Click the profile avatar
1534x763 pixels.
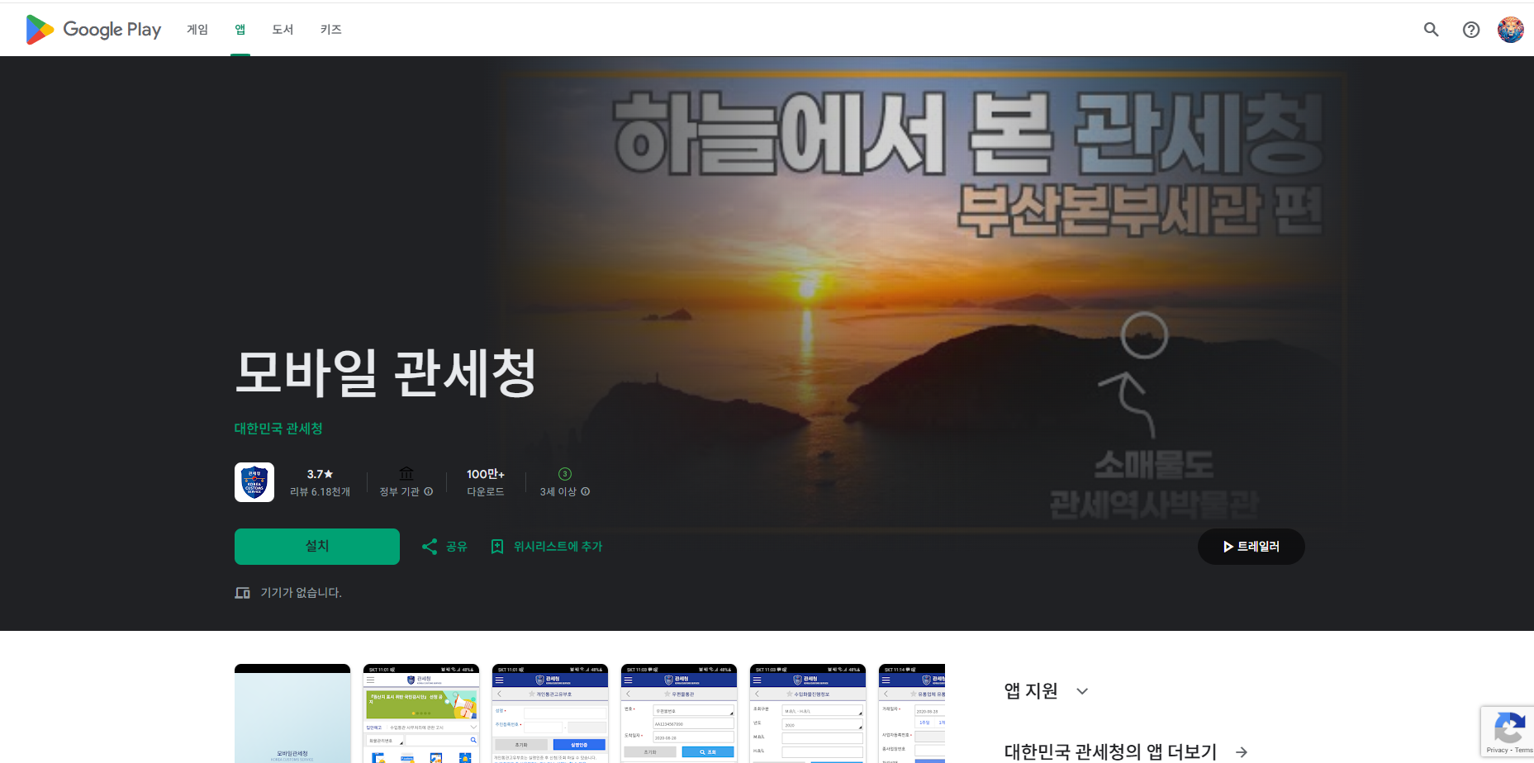(x=1511, y=29)
